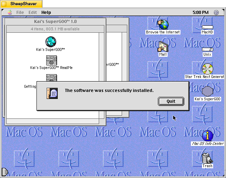Click "The software was successfully installed." message
The width and height of the screenshot is (226, 178).
click(109, 90)
